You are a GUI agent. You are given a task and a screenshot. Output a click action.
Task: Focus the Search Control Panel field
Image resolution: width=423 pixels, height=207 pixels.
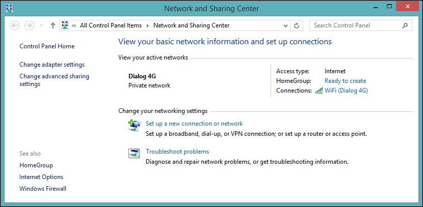click(356, 25)
